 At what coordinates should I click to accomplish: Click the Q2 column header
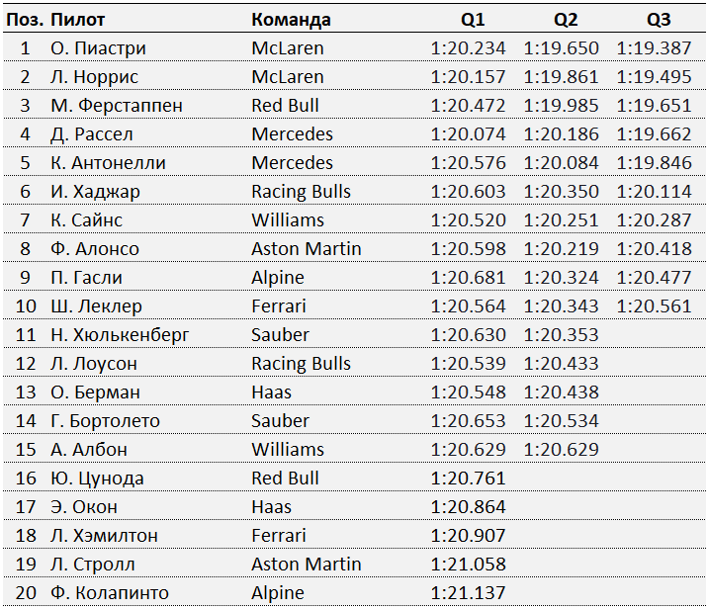click(566, 20)
